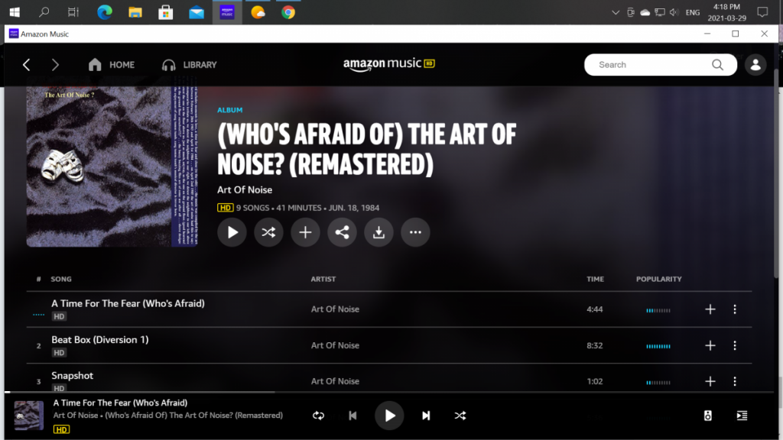Screen dimensions: 783x440
Task: Click the Amazon Music HD logo
Action: tap(389, 64)
